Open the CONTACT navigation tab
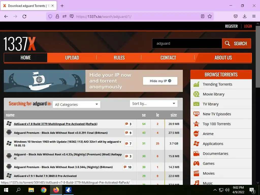Viewport: 260px width, 195px height. click(x=168, y=58)
